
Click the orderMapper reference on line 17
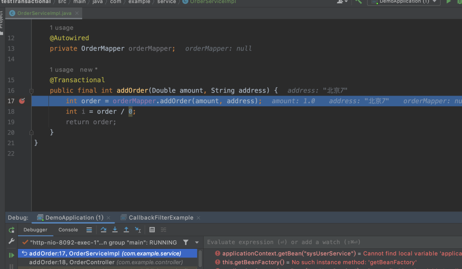pyautogui.click(x=134, y=101)
